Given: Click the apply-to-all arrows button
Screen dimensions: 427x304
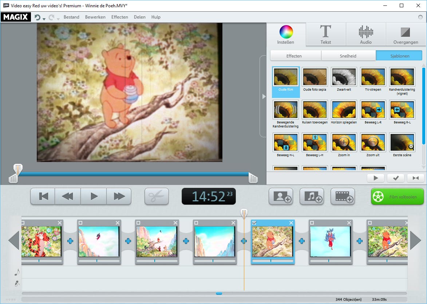Looking at the screenshot, I should [416, 178].
